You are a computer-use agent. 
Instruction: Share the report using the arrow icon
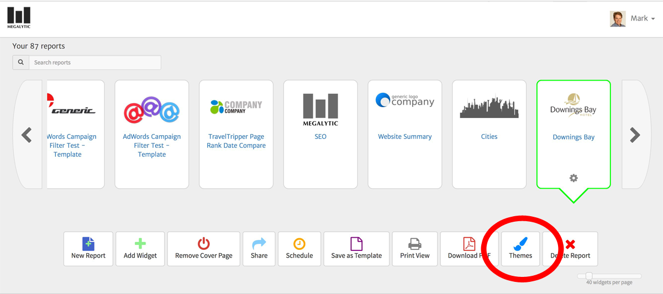259,249
